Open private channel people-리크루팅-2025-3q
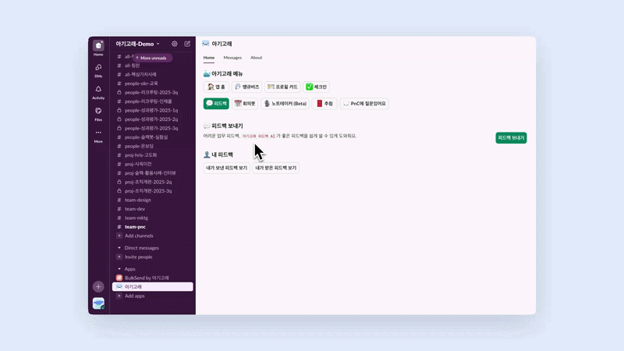The image size is (624, 351). click(153, 92)
